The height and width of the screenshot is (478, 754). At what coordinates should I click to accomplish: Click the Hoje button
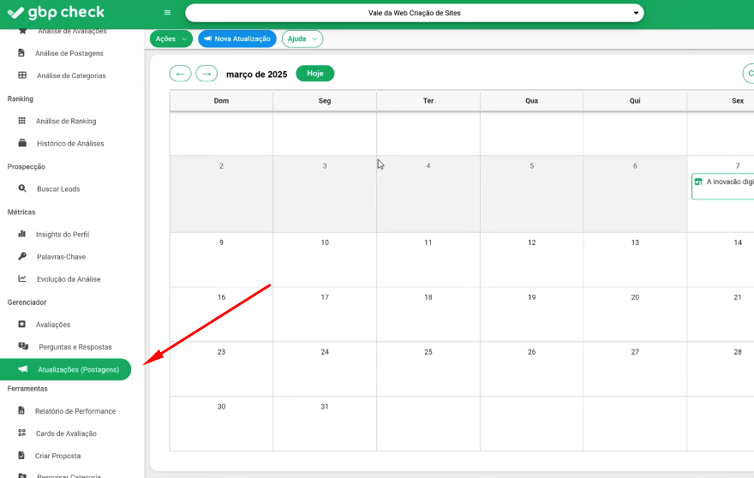pos(315,74)
